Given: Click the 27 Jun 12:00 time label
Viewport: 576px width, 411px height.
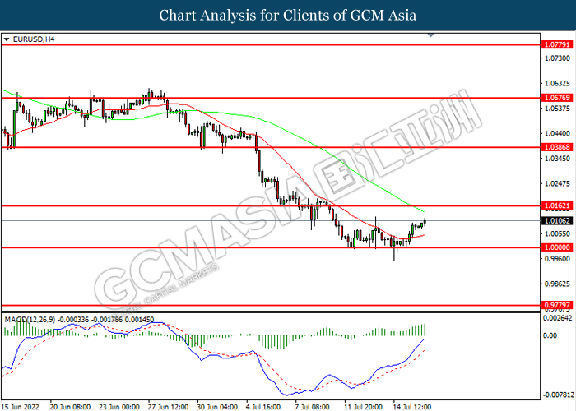Looking at the screenshot, I should pos(168,406).
